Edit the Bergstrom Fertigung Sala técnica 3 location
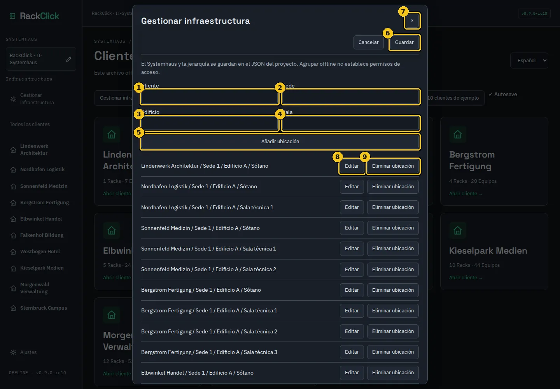Screen dimensions: 560x389 352,352
